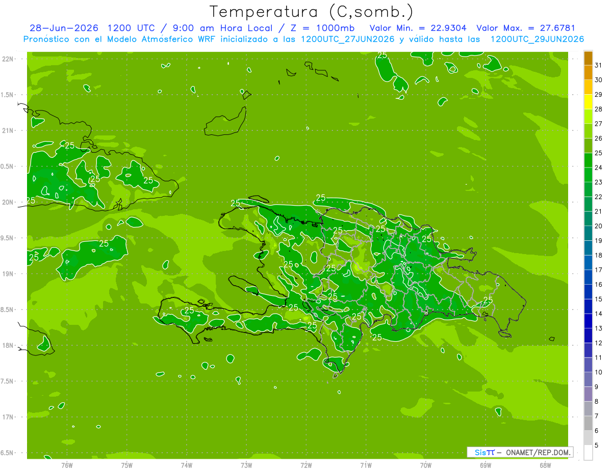Click the "18N" latitude label
The image size is (612, 472).
pyautogui.click(x=7, y=345)
